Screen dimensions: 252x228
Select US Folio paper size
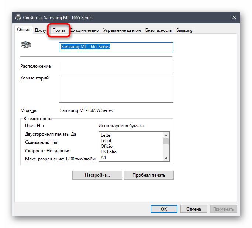tap(109, 152)
